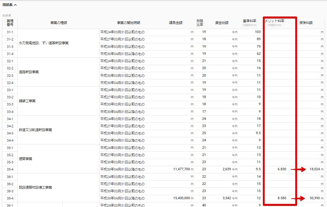
Task: Click 保険料額 value 30,390
Action: pos(315,198)
